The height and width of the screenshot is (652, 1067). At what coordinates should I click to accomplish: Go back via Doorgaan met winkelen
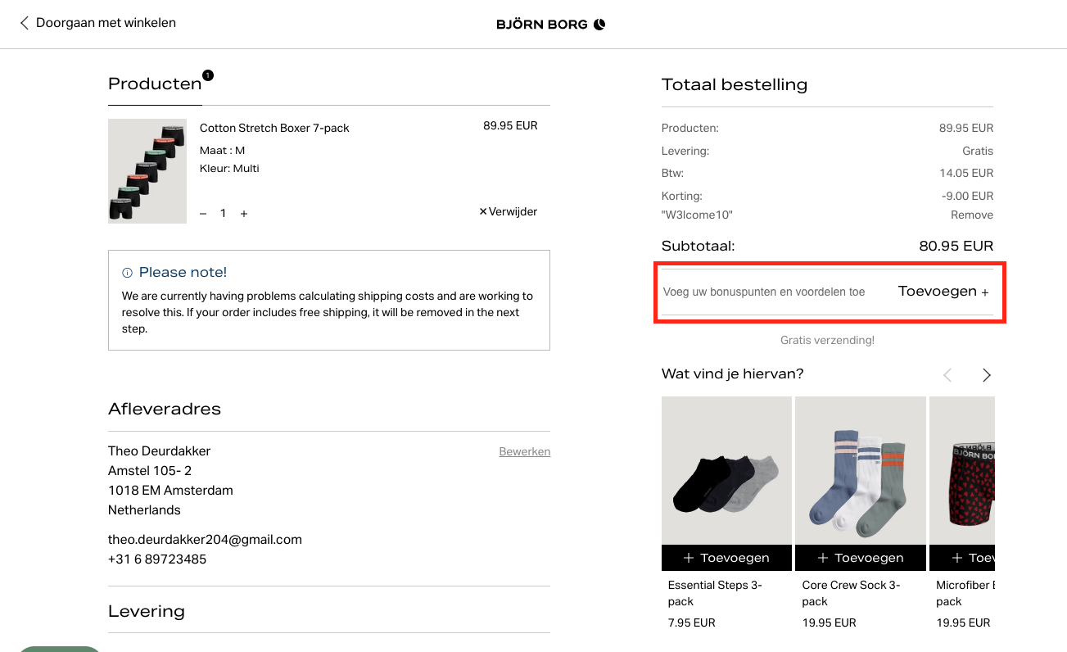[97, 23]
